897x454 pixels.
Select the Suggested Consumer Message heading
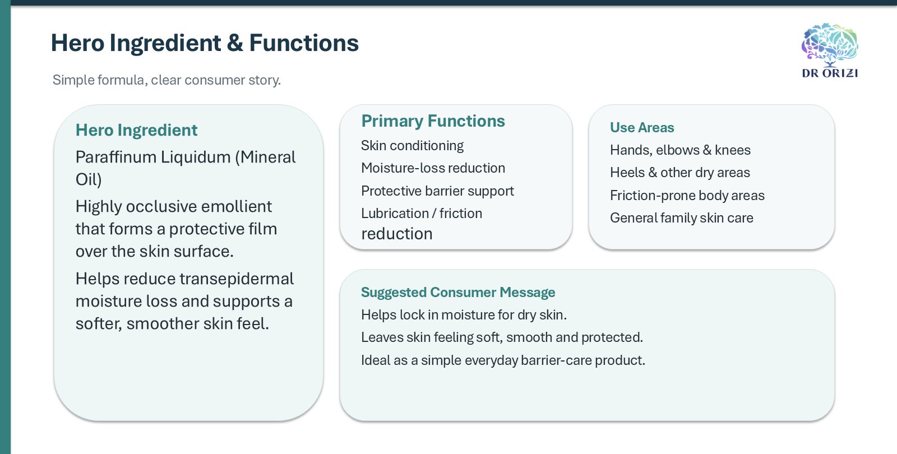coord(458,293)
